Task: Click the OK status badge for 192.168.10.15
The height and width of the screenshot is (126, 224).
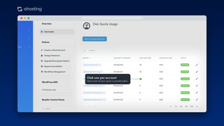Action: pyautogui.click(x=185, y=99)
